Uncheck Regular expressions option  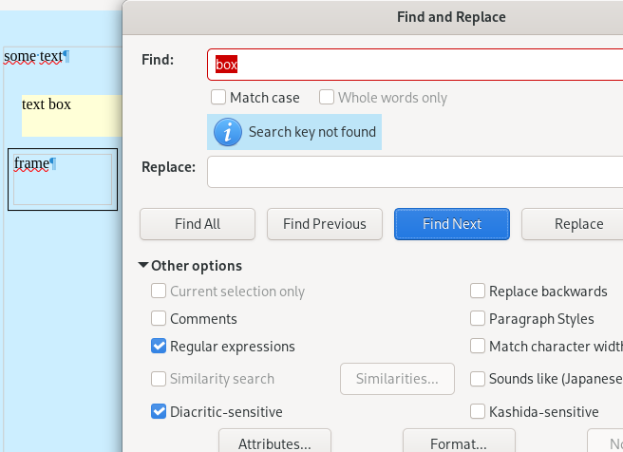159,347
